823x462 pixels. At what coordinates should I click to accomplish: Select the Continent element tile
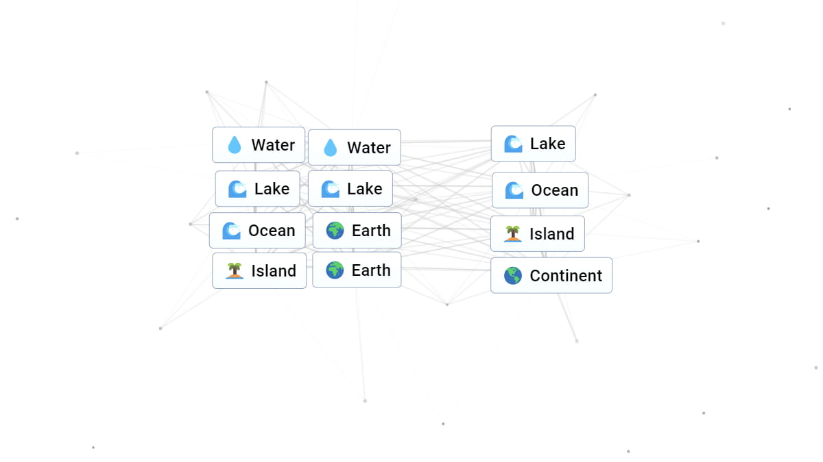[x=551, y=275]
